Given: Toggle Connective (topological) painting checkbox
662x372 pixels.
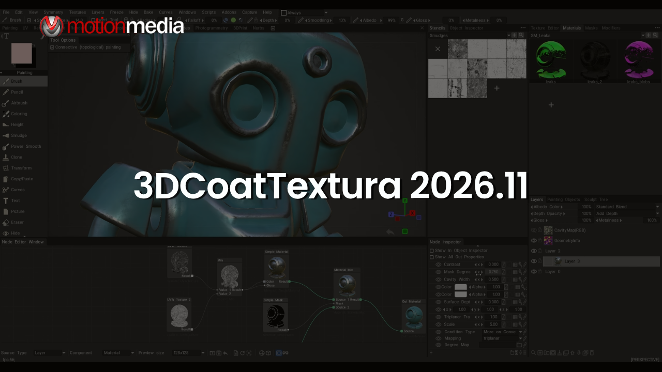Looking at the screenshot, I should tap(52, 47).
